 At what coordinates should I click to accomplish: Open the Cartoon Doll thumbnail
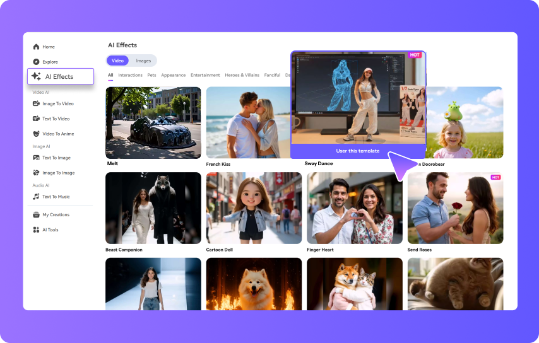(x=254, y=208)
